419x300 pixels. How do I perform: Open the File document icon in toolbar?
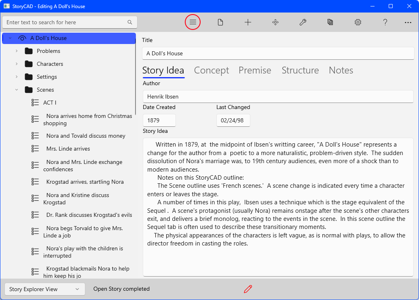[220, 22]
